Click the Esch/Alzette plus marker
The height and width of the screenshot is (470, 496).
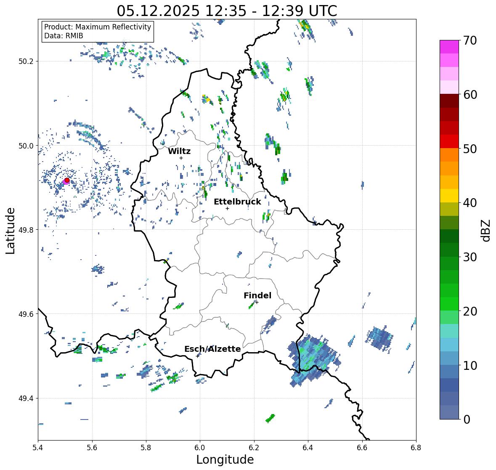click(x=198, y=356)
